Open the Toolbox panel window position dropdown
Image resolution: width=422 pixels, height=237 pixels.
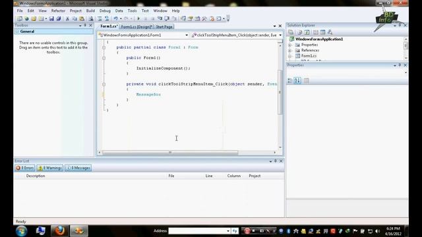click(x=80, y=26)
